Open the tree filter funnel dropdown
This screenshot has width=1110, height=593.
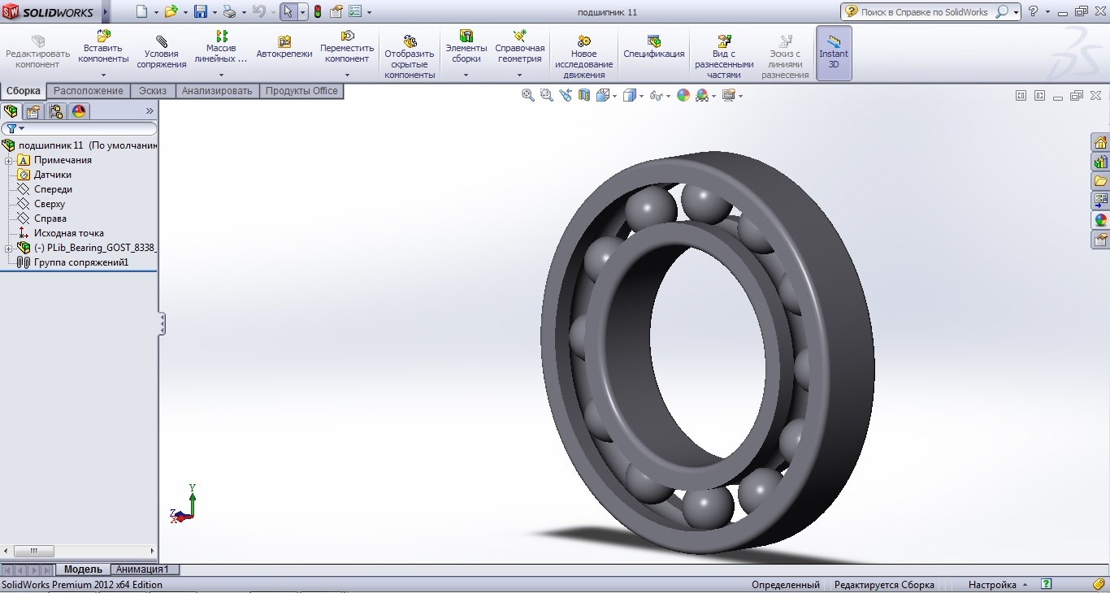point(15,128)
